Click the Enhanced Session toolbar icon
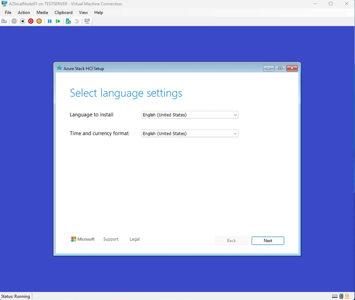355x300 pixels. (x=87, y=21)
